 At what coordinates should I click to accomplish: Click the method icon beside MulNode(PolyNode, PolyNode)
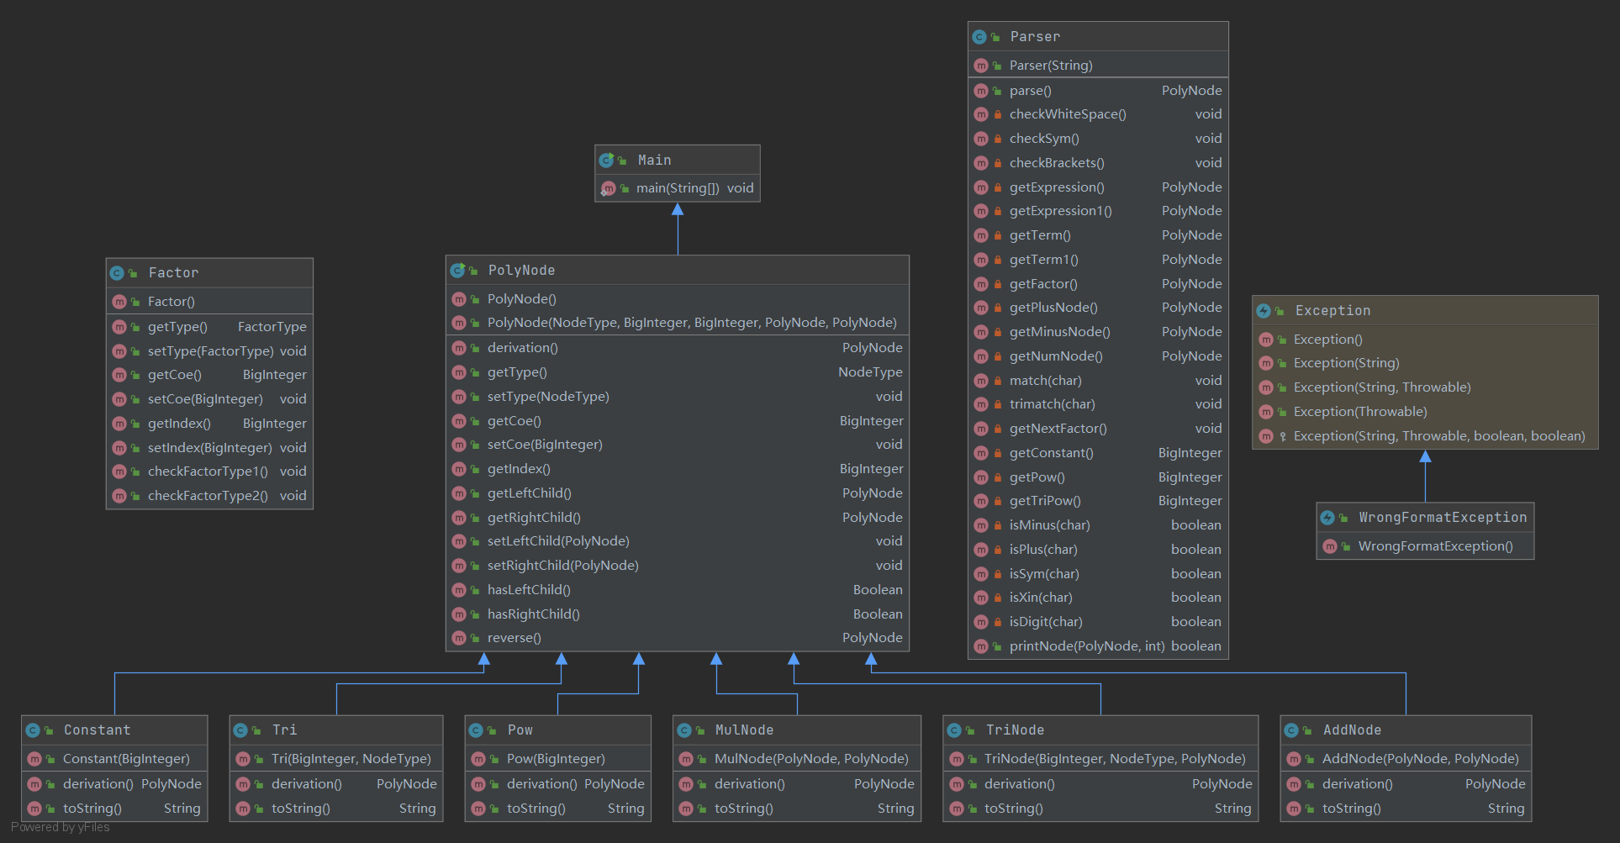coord(686,759)
